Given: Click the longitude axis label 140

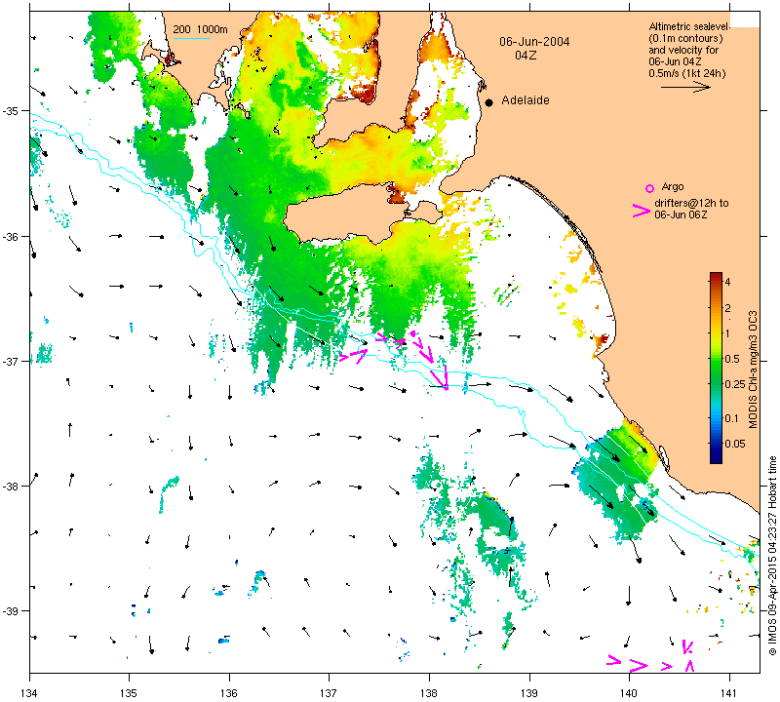Looking at the screenshot, I should tap(629, 692).
